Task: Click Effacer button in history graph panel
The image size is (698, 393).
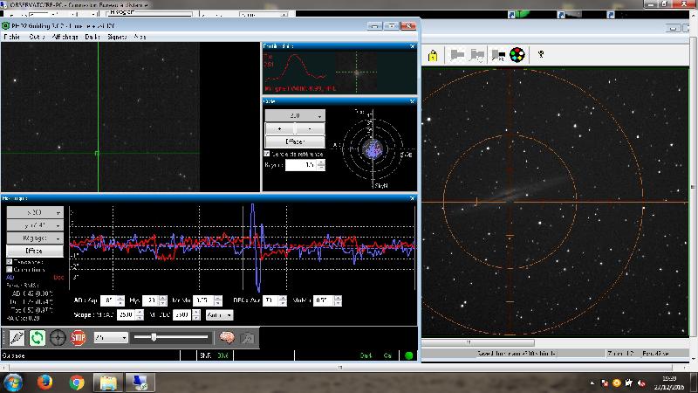Action: click(x=35, y=250)
